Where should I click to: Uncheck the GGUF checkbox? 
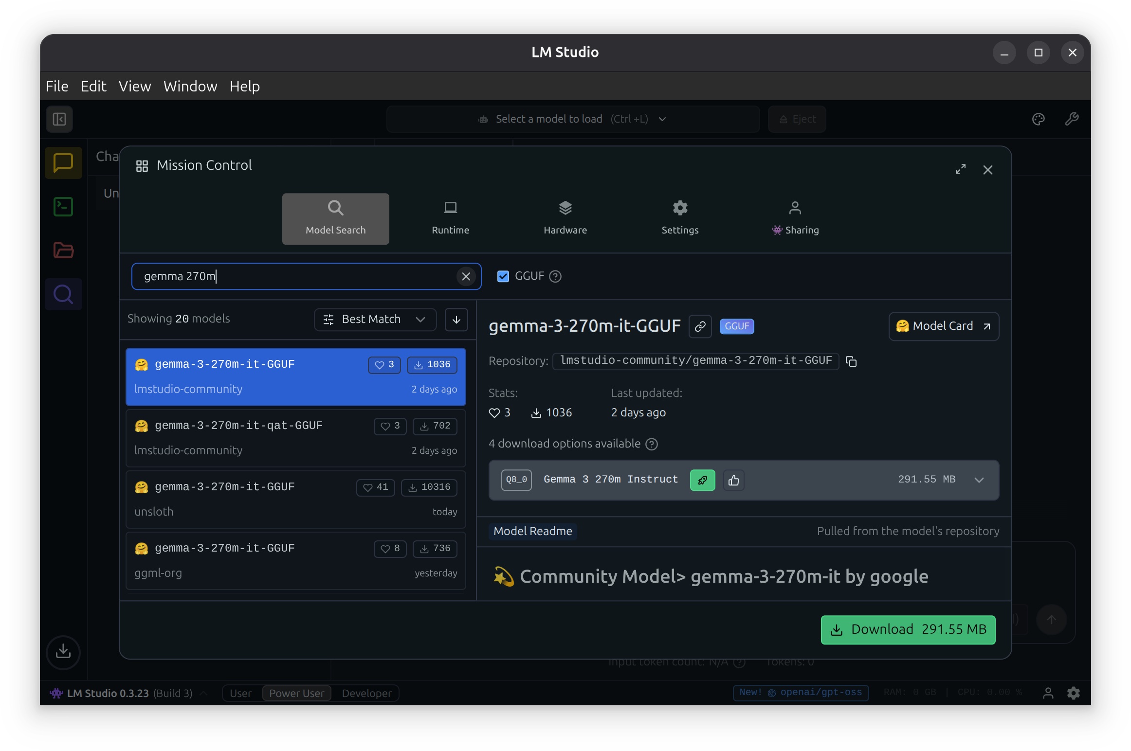pyautogui.click(x=503, y=276)
